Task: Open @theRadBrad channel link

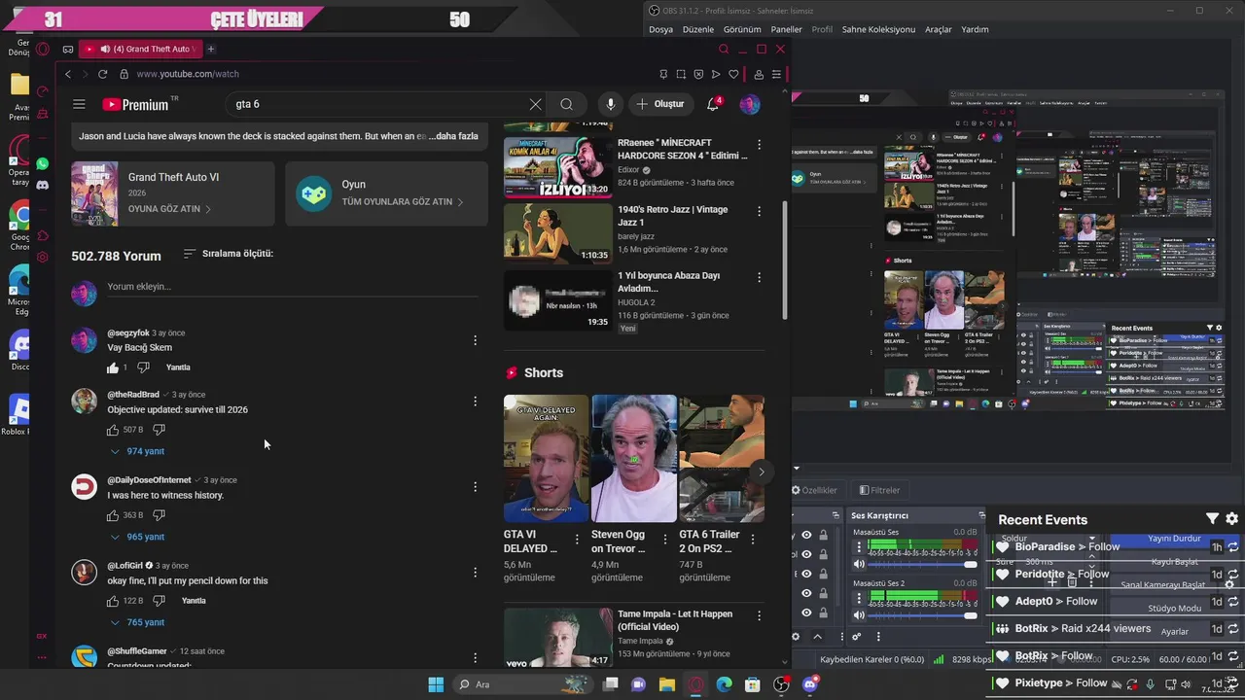Action: [133, 395]
